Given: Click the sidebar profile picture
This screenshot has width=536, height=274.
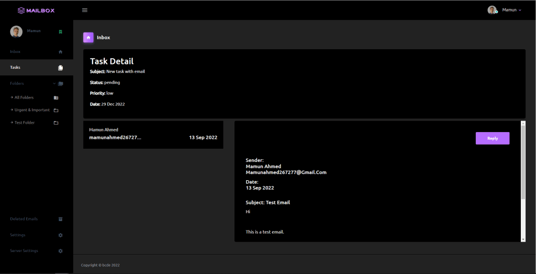Looking at the screenshot, I should click(16, 32).
